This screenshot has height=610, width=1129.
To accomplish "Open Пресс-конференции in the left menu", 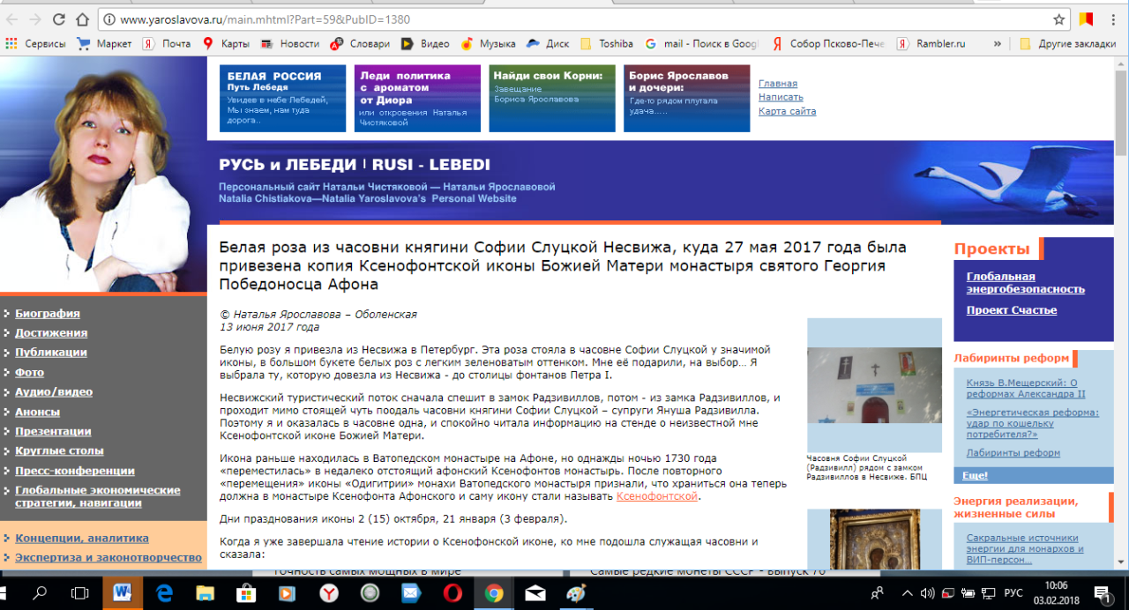I will pos(75,471).
